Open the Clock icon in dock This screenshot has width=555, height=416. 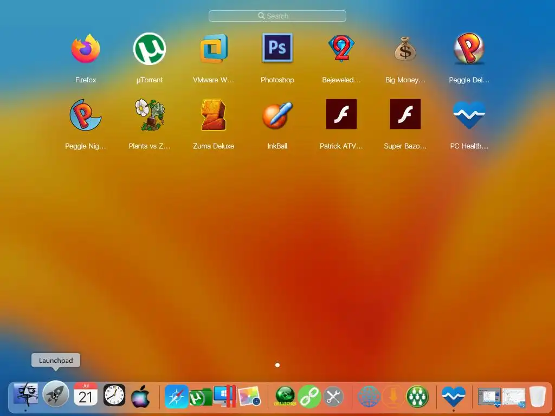114,395
